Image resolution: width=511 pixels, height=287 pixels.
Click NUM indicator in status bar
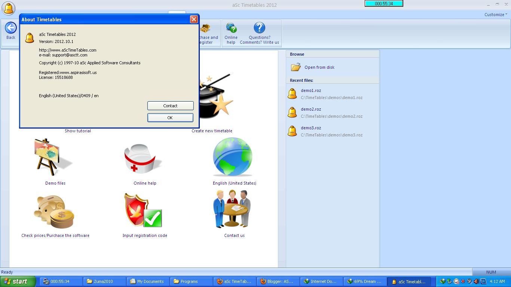(491, 272)
